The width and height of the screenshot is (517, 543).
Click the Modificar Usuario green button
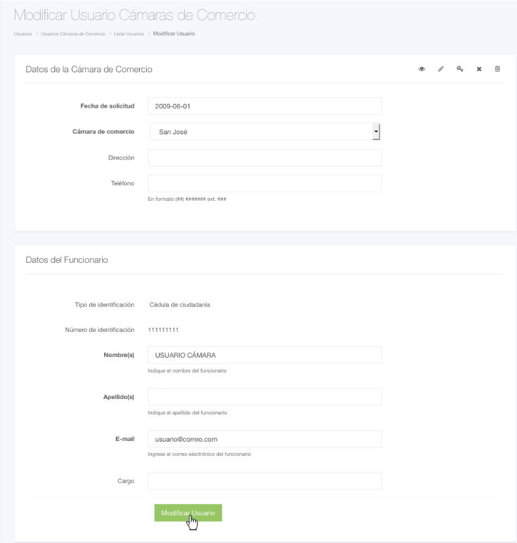pos(188,513)
